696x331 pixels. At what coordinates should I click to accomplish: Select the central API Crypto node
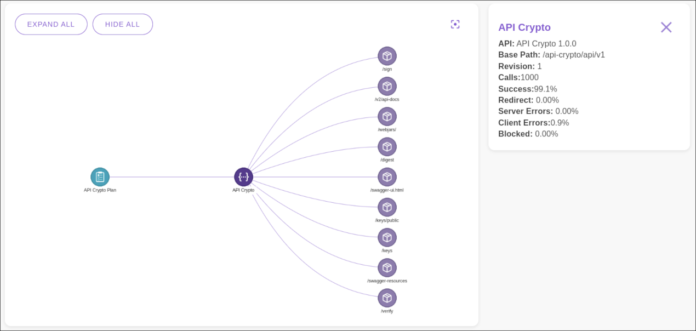243,176
